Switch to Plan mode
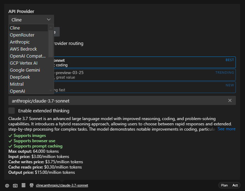Viewport: 245px width, 191px height. click(x=224, y=185)
